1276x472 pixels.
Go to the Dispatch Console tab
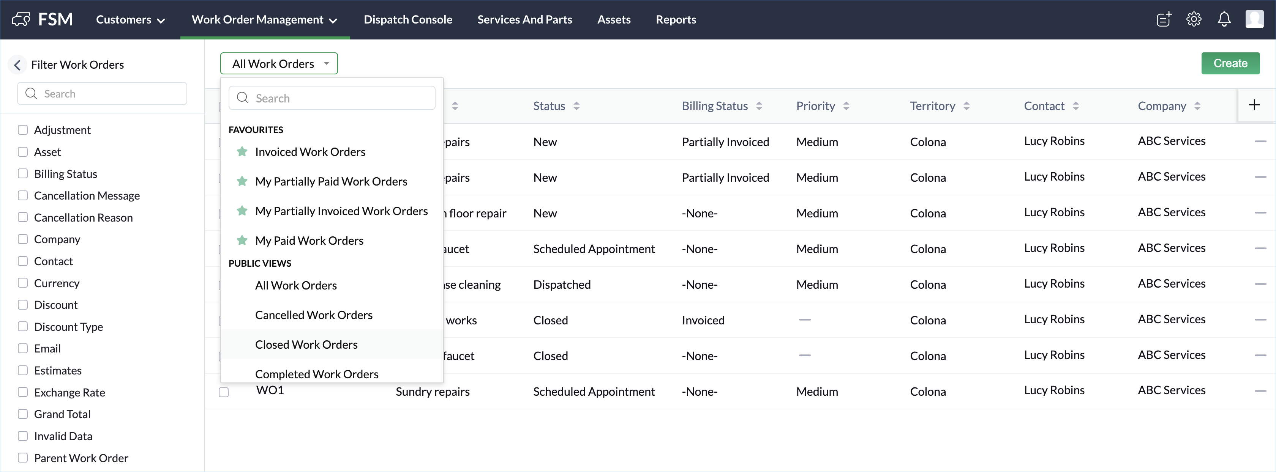click(x=407, y=20)
